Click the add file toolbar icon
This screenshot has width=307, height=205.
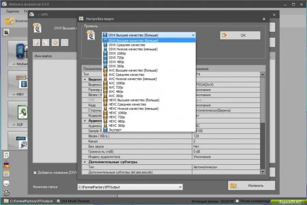coord(36,43)
